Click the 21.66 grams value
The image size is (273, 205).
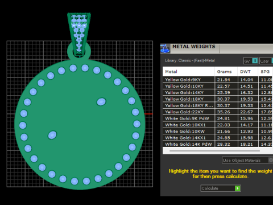(224, 132)
